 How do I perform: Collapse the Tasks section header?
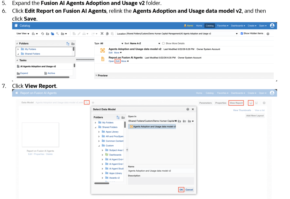click(x=17, y=60)
